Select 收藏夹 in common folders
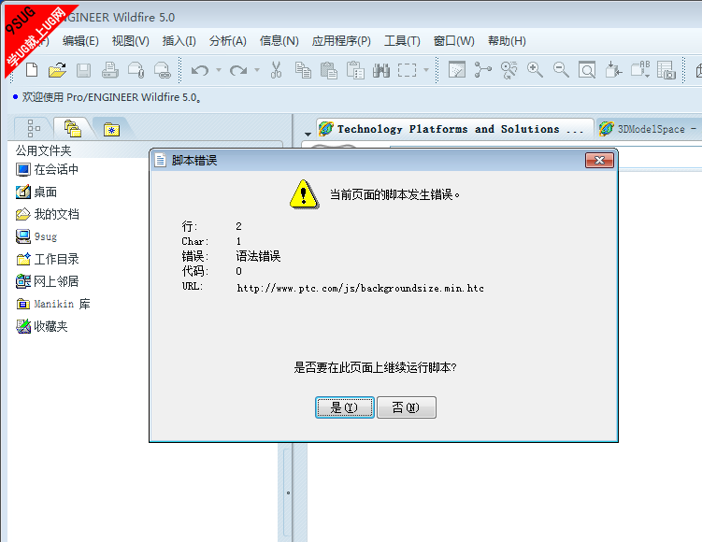This screenshot has height=542, width=702. tap(42, 326)
